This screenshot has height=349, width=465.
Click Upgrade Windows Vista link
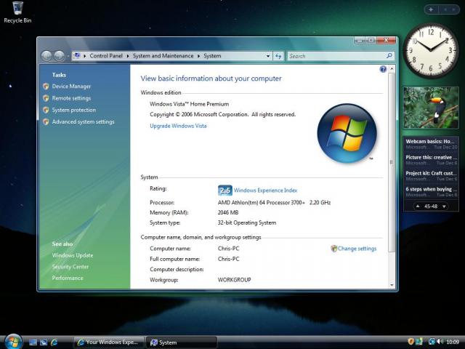(x=178, y=126)
